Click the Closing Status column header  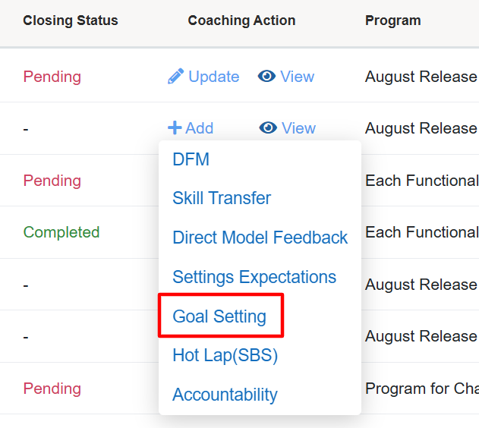click(71, 20)
